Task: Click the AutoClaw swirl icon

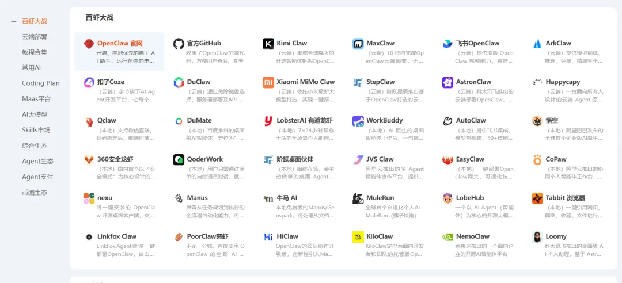Action: click(x=448, y=121)
